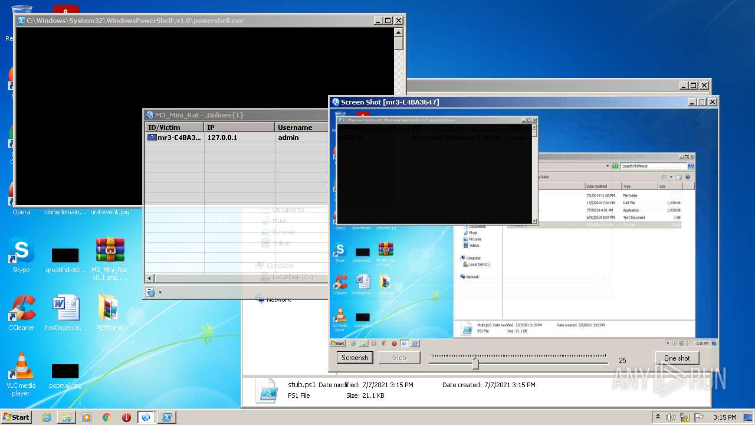Select greatindivid image file on desktop
Viewport: 755px width, 425px height.
[65, 260]
